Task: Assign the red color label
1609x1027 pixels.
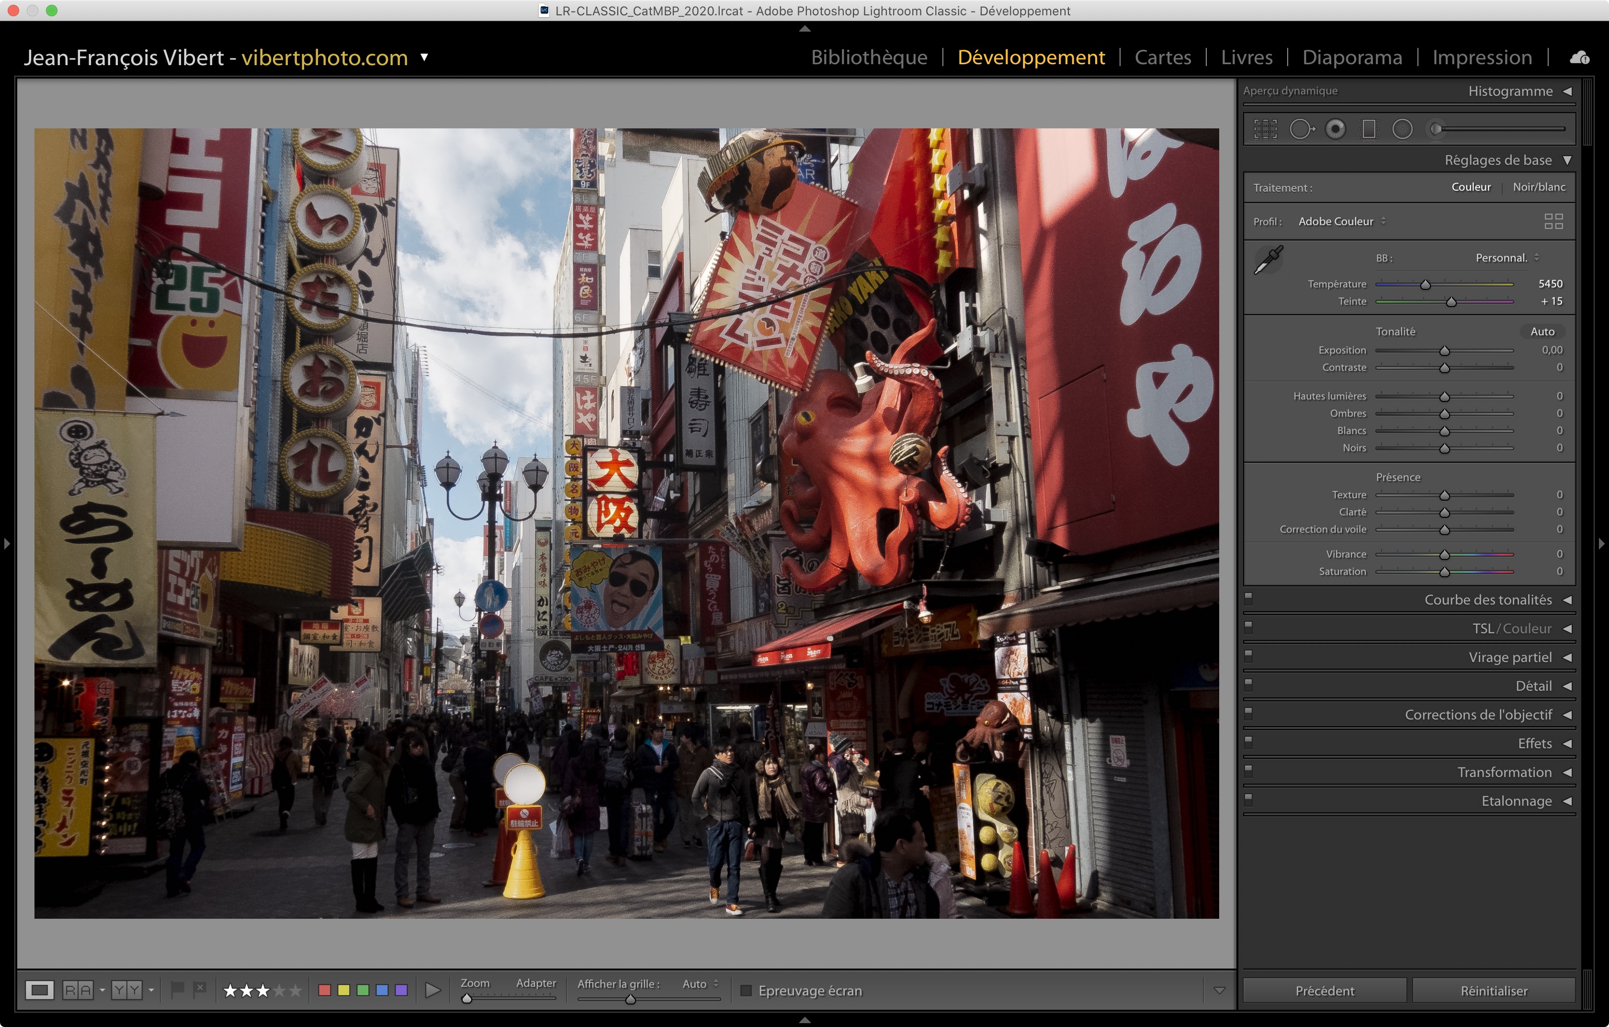Action: click(325, 990)
